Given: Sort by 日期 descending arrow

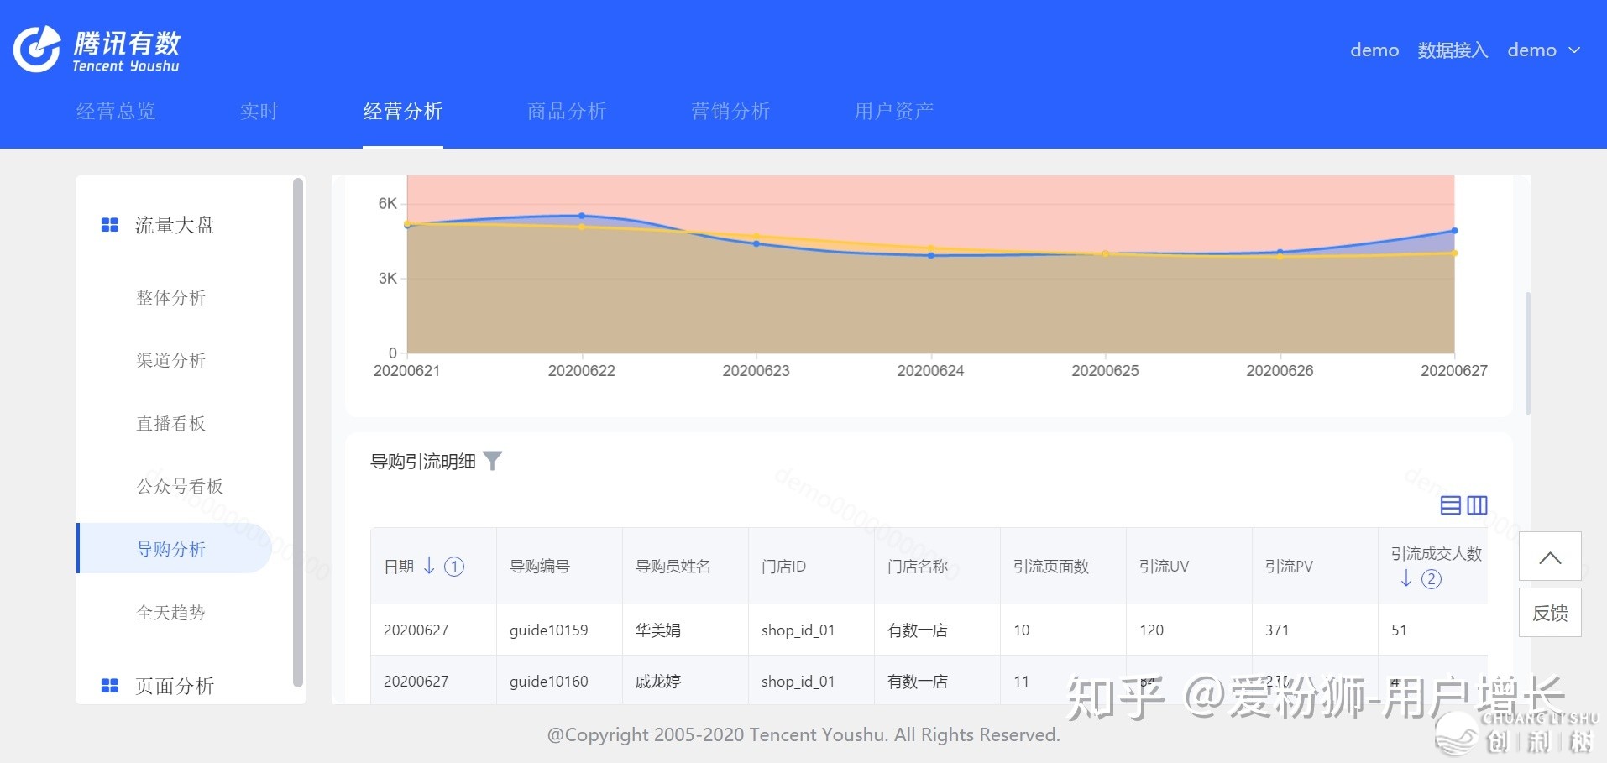Looking at the screenshot, I should [429, 566].
